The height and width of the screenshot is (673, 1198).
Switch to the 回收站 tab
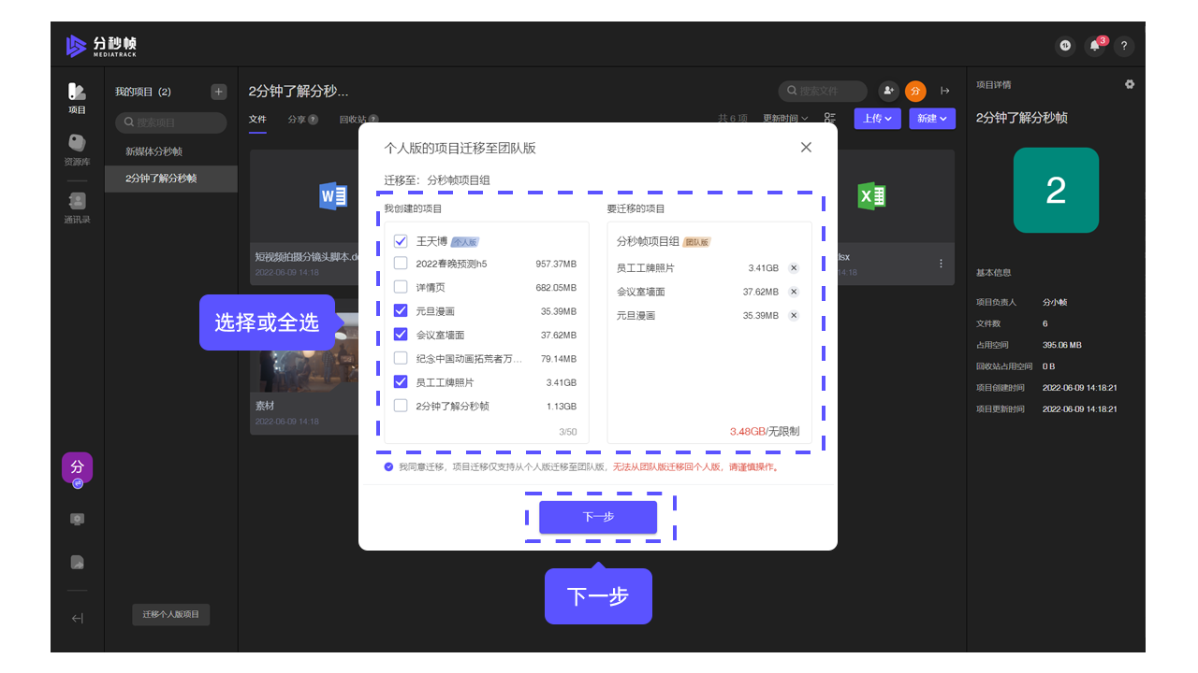coord(358,120)
